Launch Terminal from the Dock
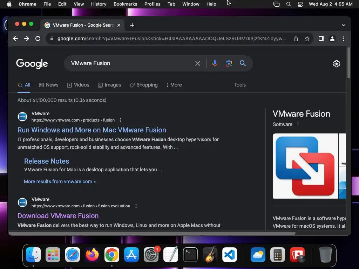This screenshot has width=359, height=269. coord(190,255)
